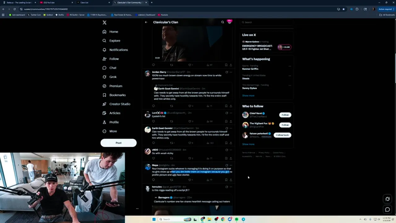Like Earth Goat Gemini's post

point(190,143)
